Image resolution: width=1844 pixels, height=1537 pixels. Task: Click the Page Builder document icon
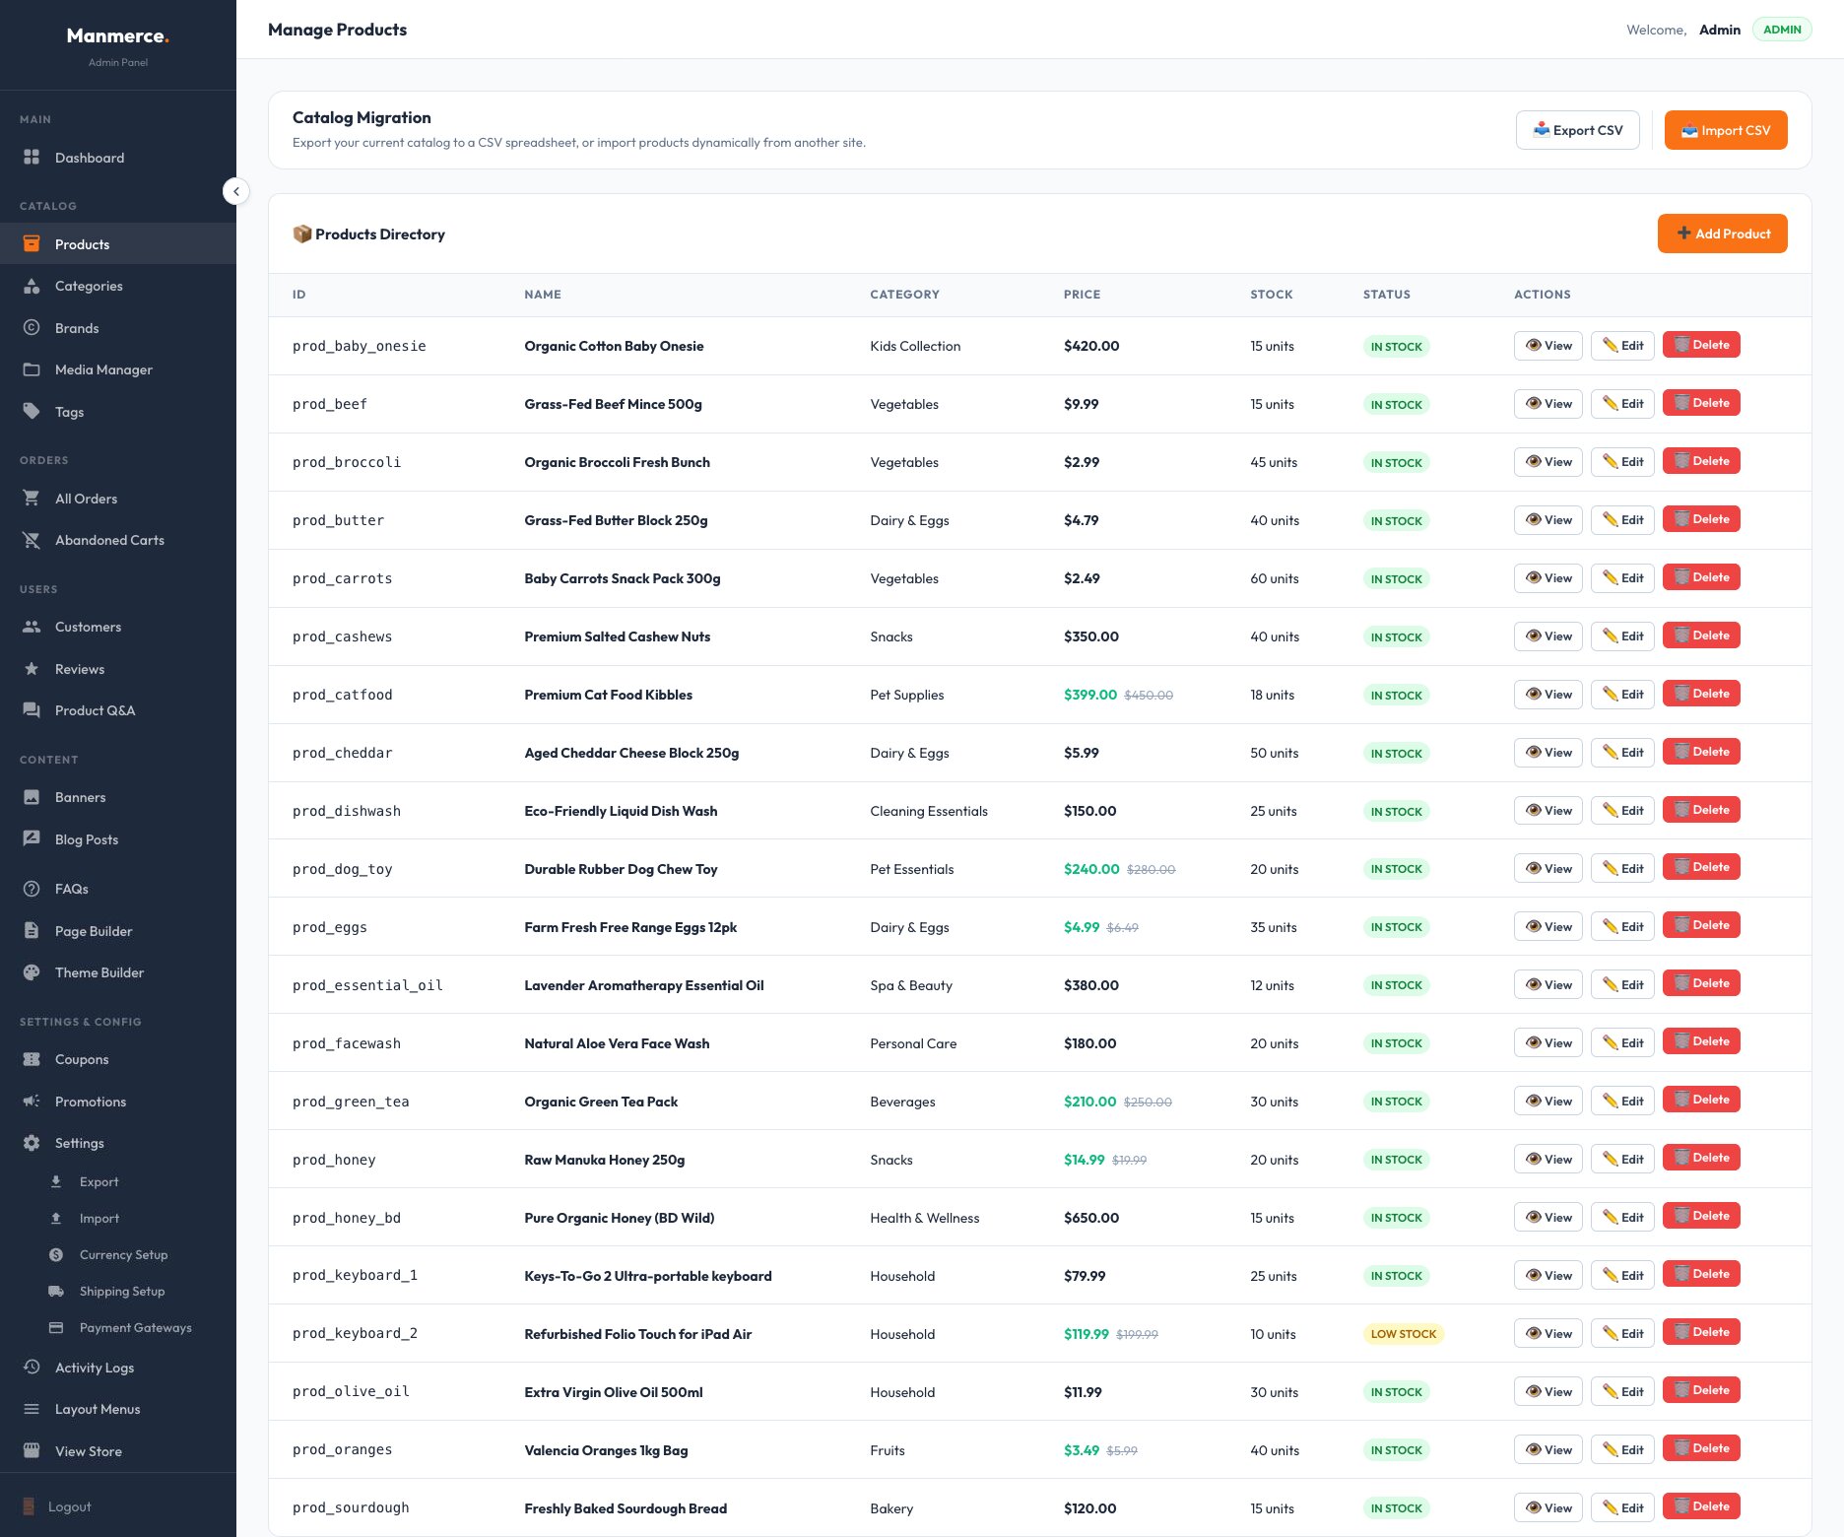32,931
